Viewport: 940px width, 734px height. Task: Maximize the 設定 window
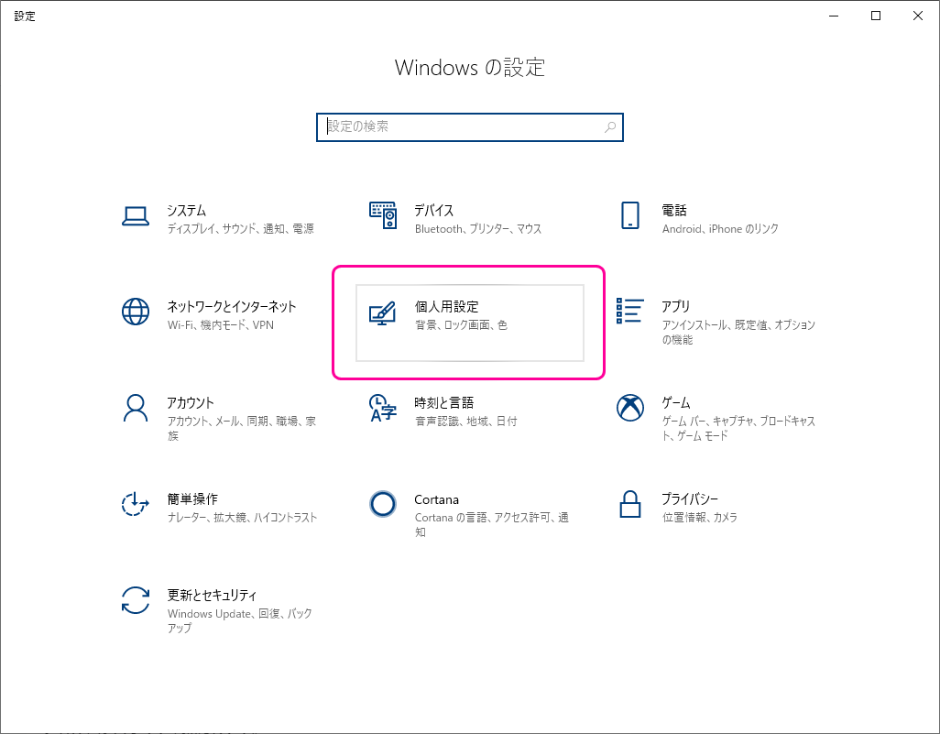click(876, 16)
